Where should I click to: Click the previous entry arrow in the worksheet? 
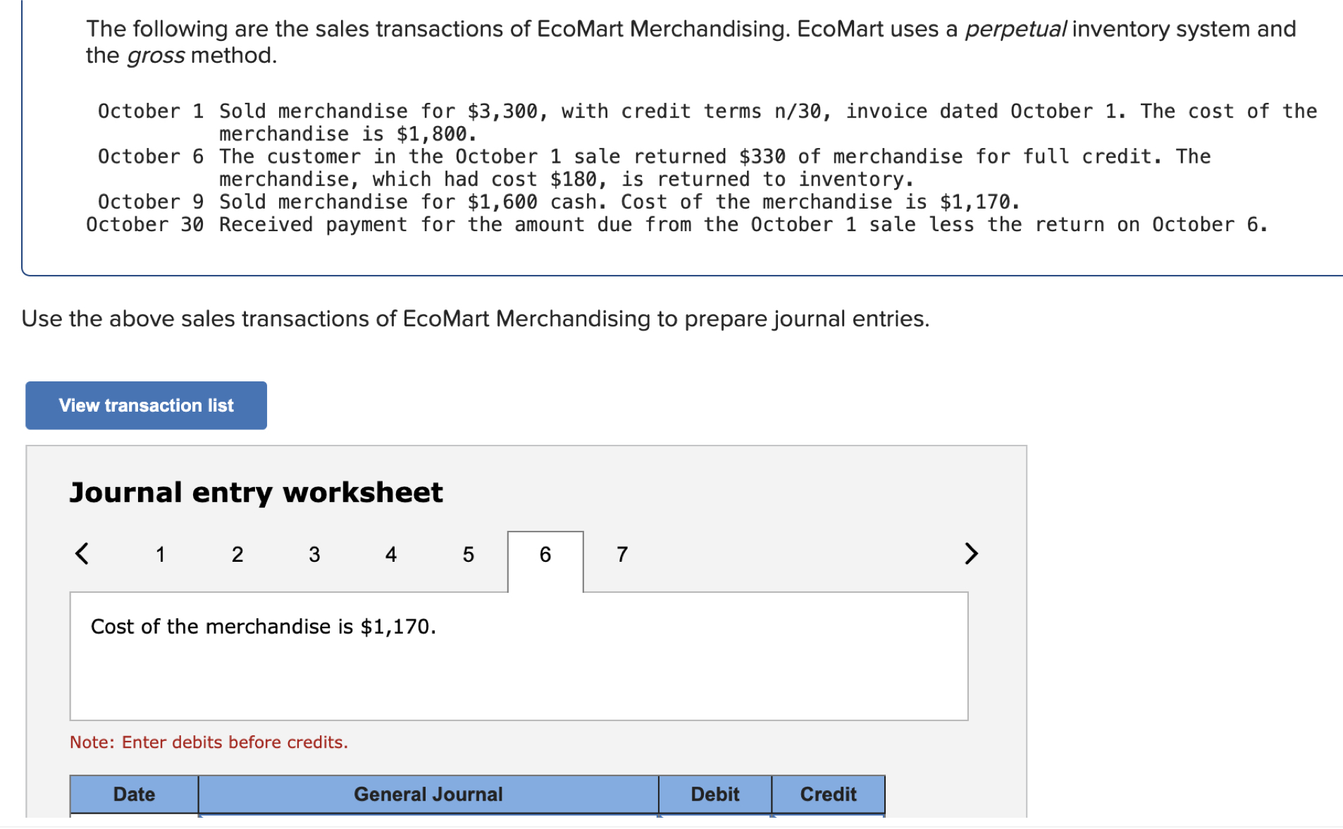[x=82, y=553]
